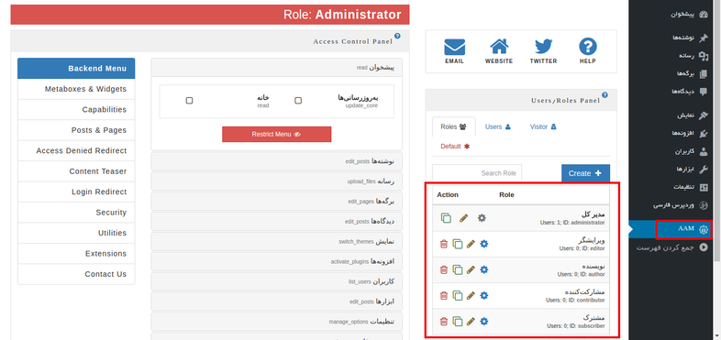This screenshot has height=340, width=721.
Task: Click clone icon for administrator role
Action: [x=446, y=218]
